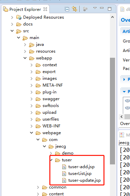The image size is (130, 196).
Task: Expand the images folder
Action: pos(32,78)
